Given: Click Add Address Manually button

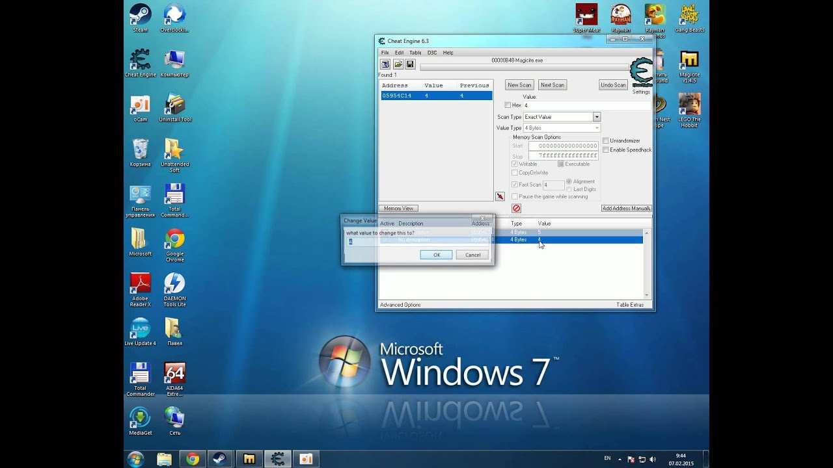Looking at the screenshot, I should coord(627,209).
